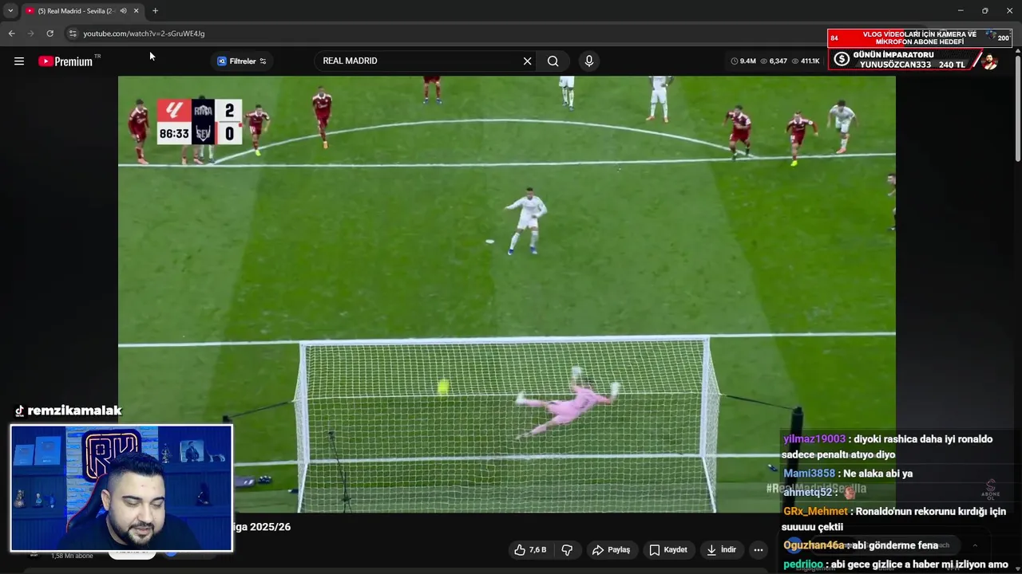Click the 9.4M clock stat

743,61
